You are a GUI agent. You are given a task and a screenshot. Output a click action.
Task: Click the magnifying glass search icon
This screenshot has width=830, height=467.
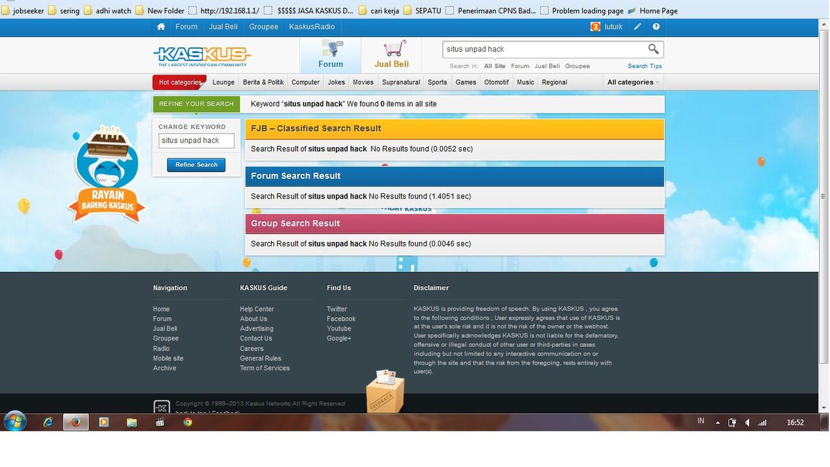pyautogui.click(x=653, y=49)
